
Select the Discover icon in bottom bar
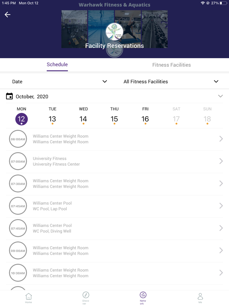[86, 298]
